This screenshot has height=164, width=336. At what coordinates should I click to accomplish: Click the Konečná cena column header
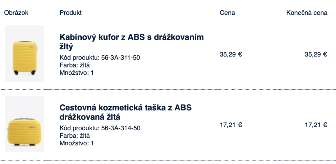point(307,13)
